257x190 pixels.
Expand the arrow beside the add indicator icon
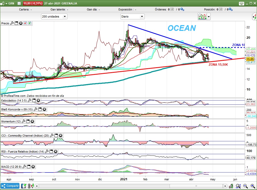click(209, 16)
